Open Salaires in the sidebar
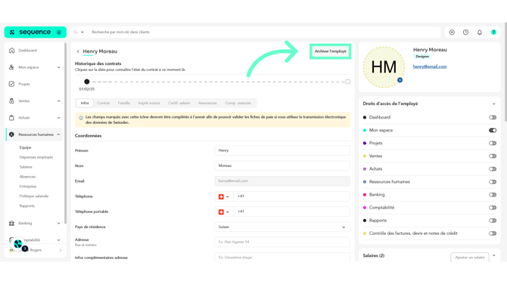The height and width of the screenshot is (284, 507). tap(26, 167)
